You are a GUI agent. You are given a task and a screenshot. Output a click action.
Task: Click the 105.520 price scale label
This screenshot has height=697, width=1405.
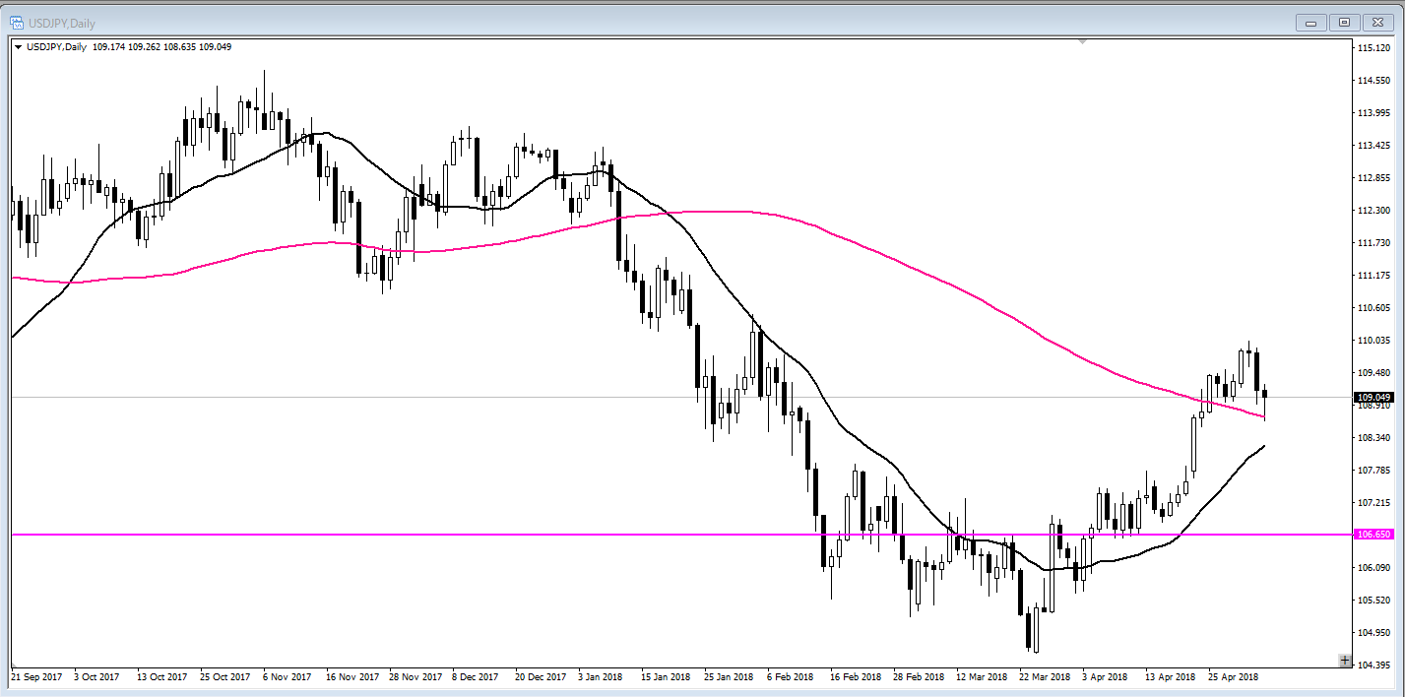click(x=1373, y=600)
